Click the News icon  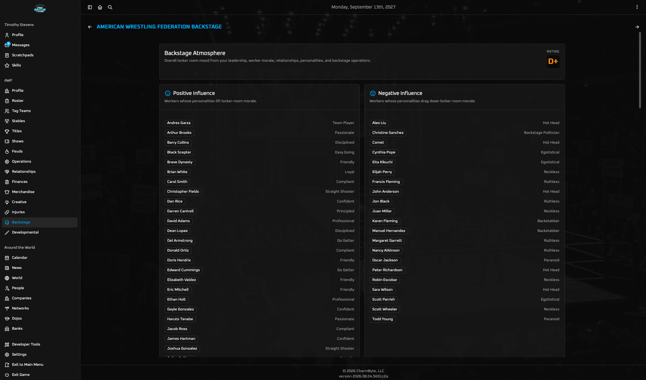[x=7, y=268]
